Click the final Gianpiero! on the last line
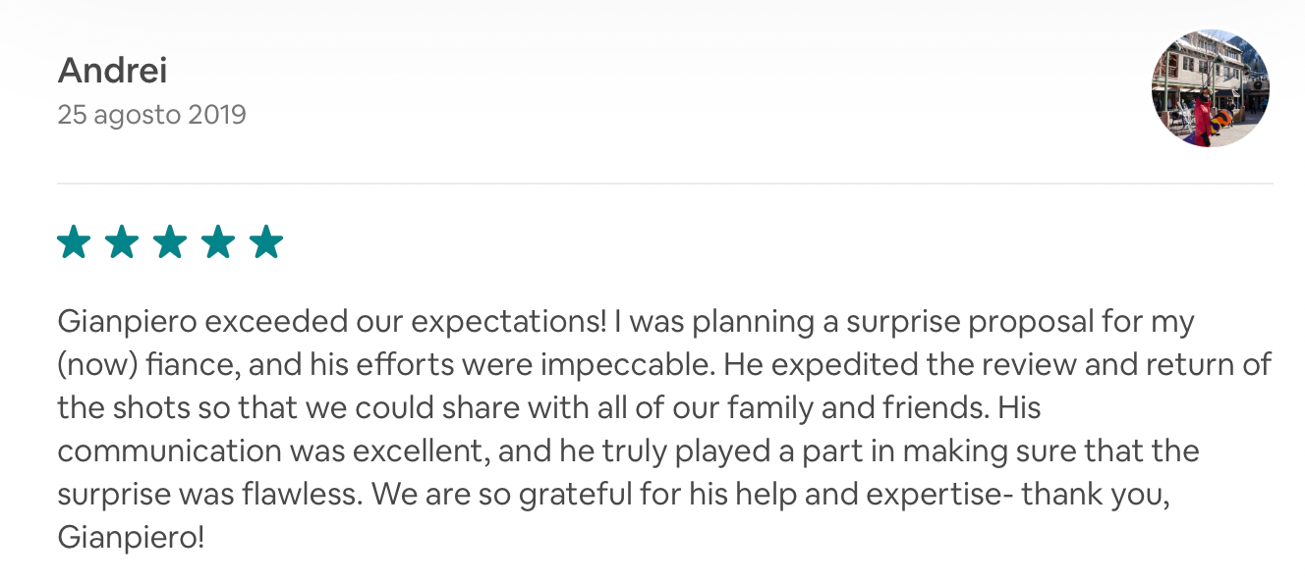This screenshot has width=1305, height=583. pos(131,538)
